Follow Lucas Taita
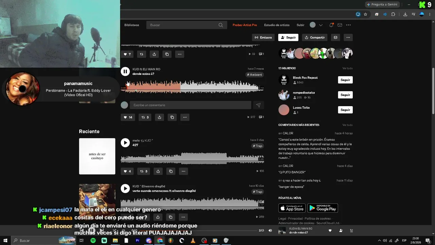435x245 pixels. point(345,110)
